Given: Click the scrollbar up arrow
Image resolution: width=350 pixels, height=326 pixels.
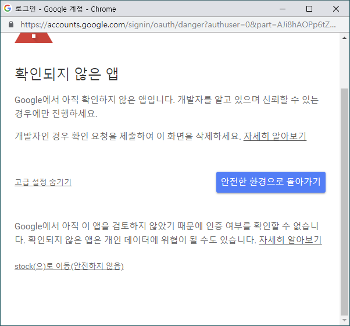Looking at the screenshot, I should click(x=344, y=38).
